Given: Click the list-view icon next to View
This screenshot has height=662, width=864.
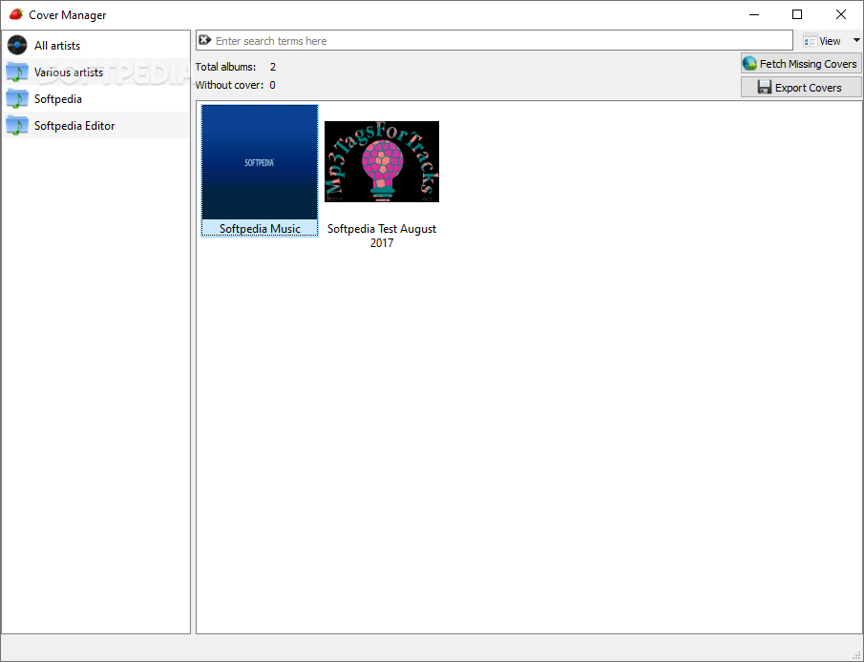Looking at the screenshot, I should click(809, 40).
